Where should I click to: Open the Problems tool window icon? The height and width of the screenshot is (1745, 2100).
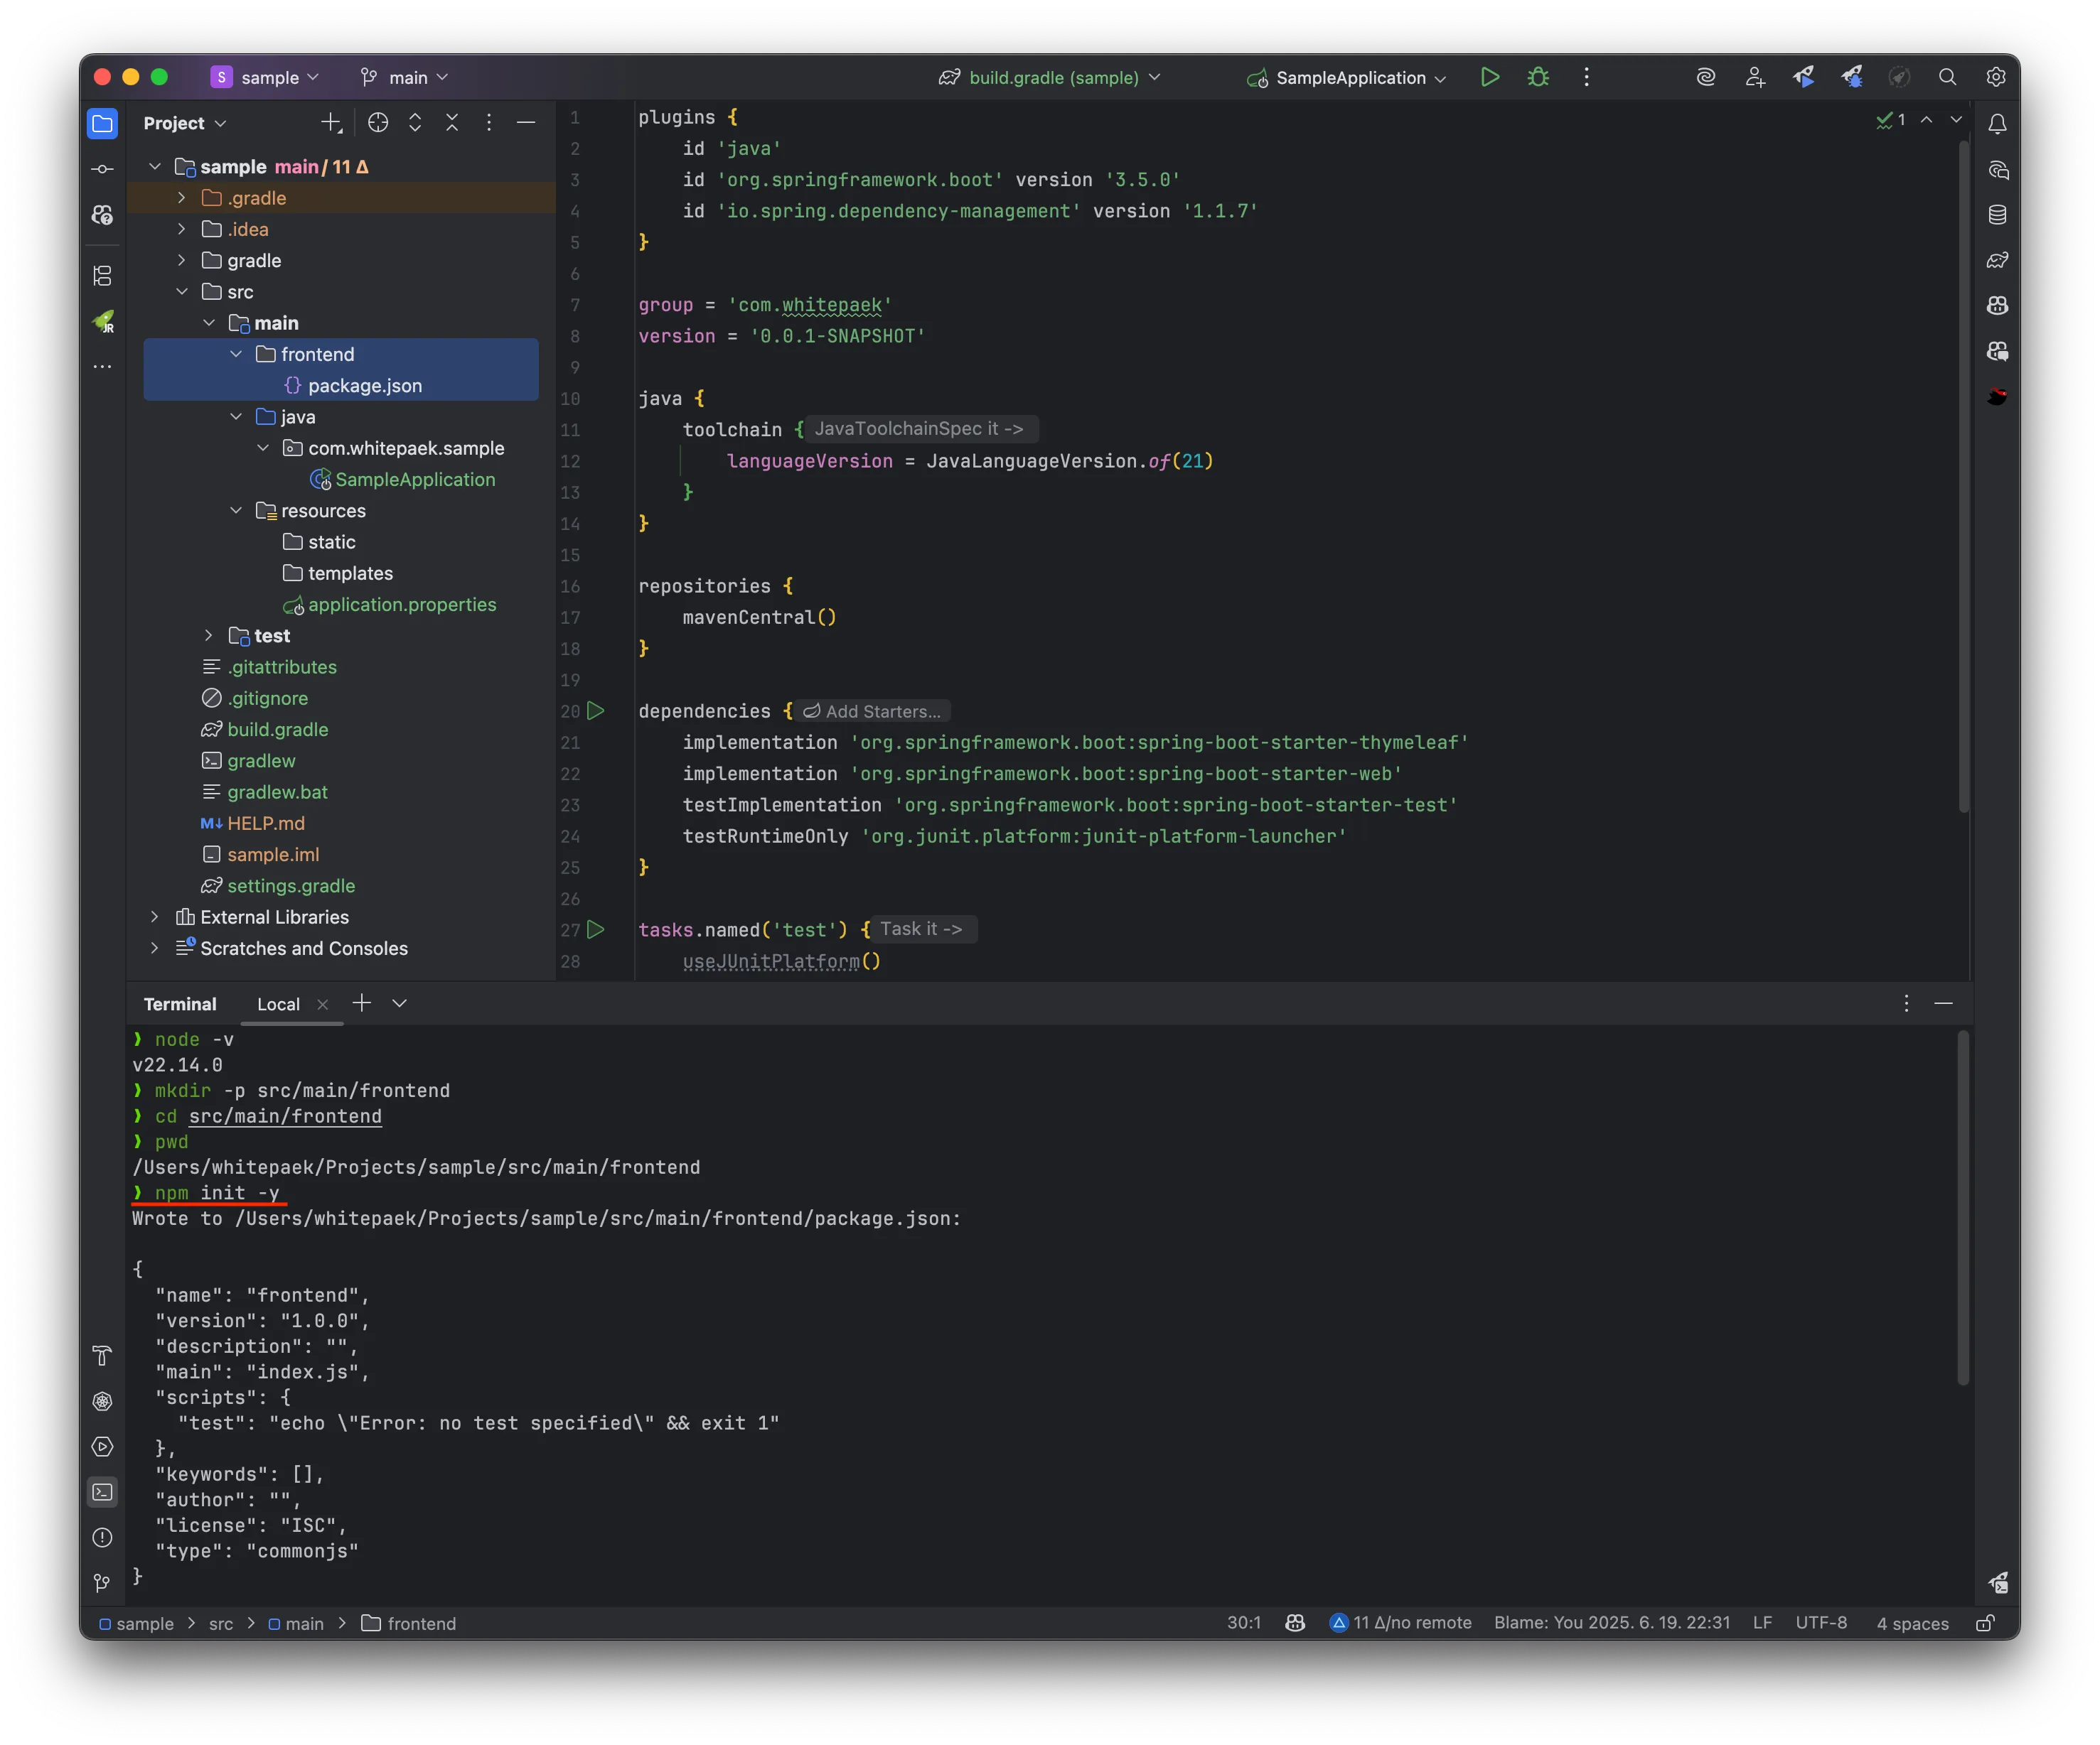tap(102, 1537)
